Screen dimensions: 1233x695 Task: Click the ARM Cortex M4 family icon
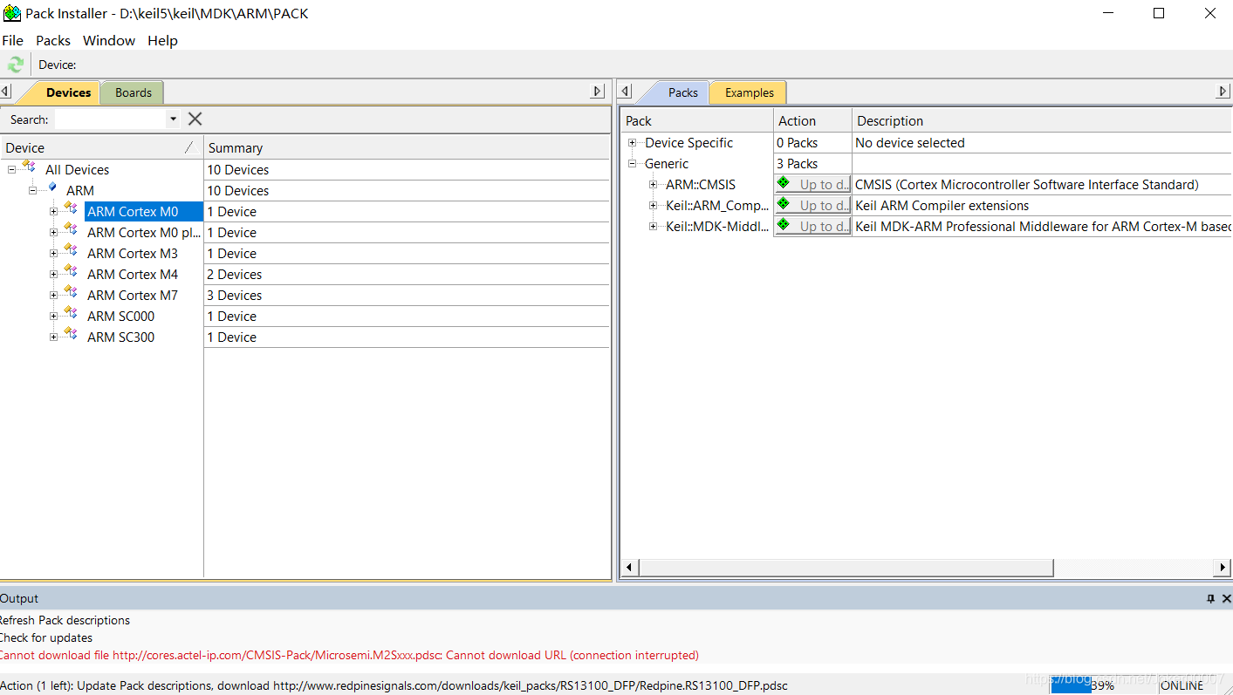[72, 271]
